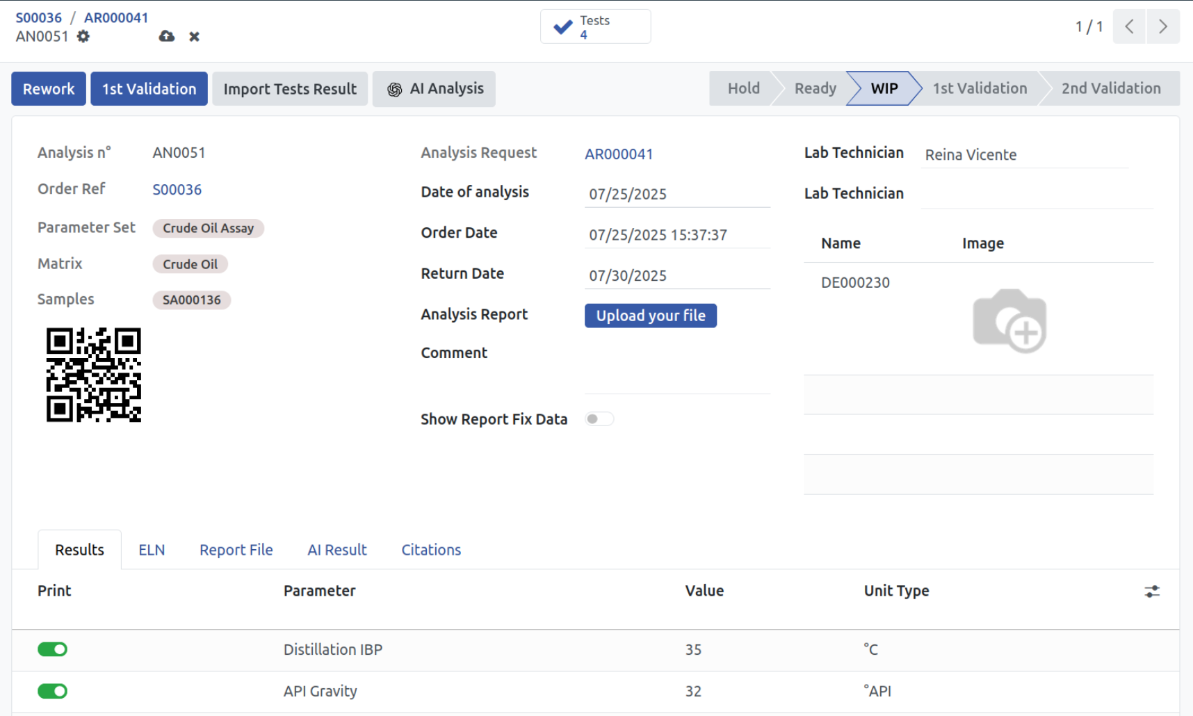Edit value 35 for Distillation IBP
The width and height of the screenshot is (1193, 716).
[693, 650]
